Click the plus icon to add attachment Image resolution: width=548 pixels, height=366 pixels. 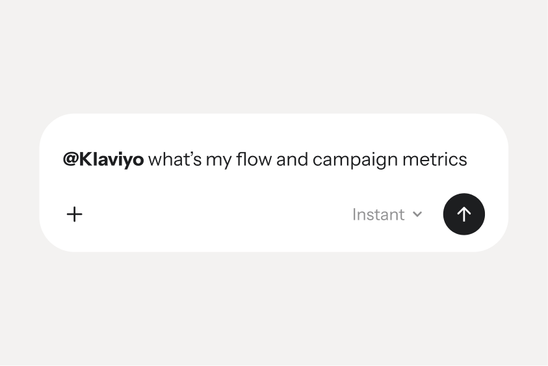(75, 215)
